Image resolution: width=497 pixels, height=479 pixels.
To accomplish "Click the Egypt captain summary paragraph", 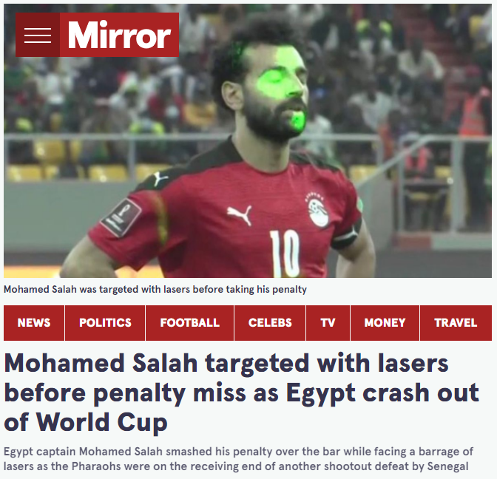I will pyautogui.click(x=238, y=459).
